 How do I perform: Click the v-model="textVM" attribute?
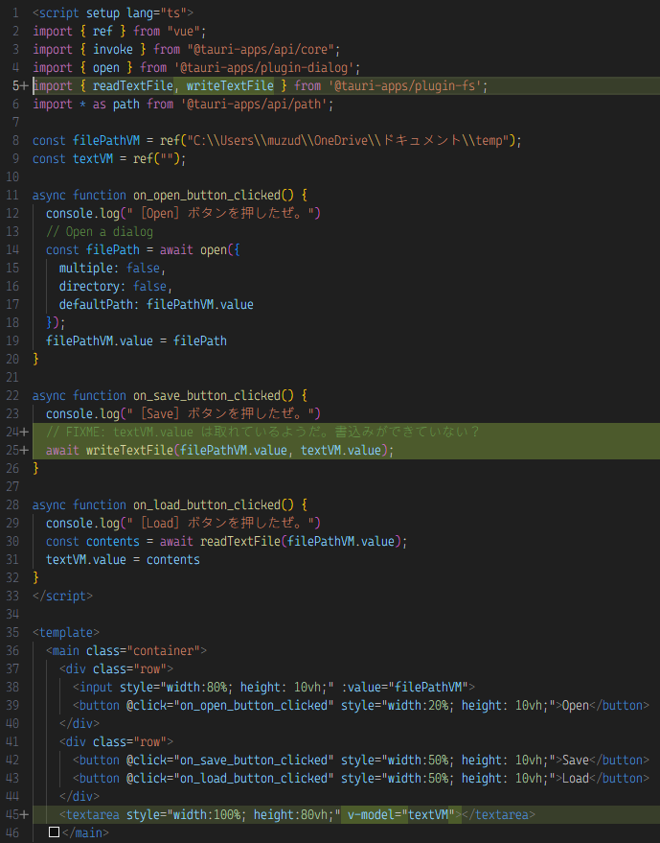401,815
